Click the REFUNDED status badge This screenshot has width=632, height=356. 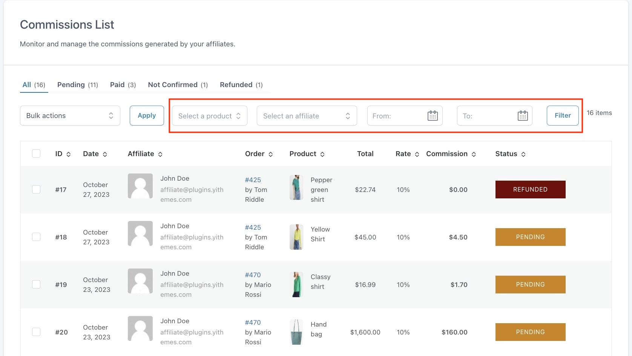point(531,189)
